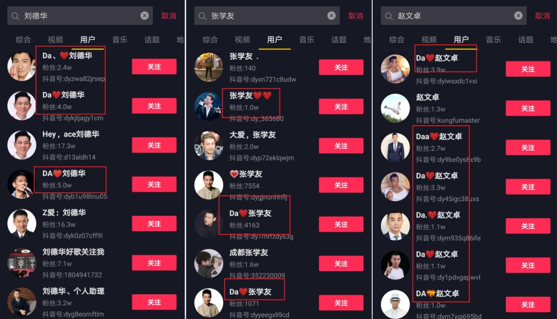Select 综合 tab in 张学友 search
The height and width of the screenshot is (319, 557).
click(x=210, y=39)
